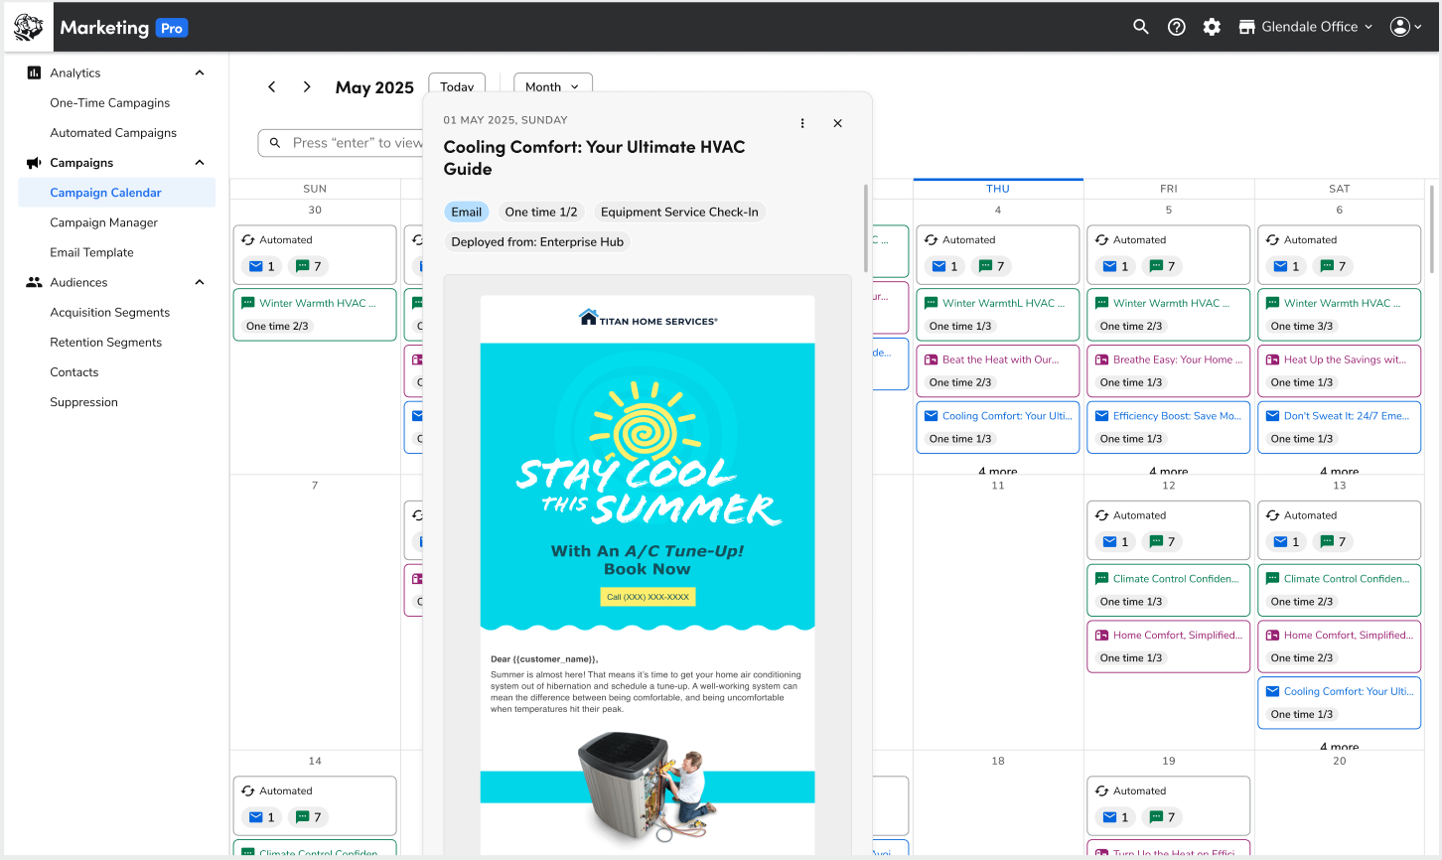Click the Analytics bar chart icon
1442x860 pixels.
click(34, 72)
